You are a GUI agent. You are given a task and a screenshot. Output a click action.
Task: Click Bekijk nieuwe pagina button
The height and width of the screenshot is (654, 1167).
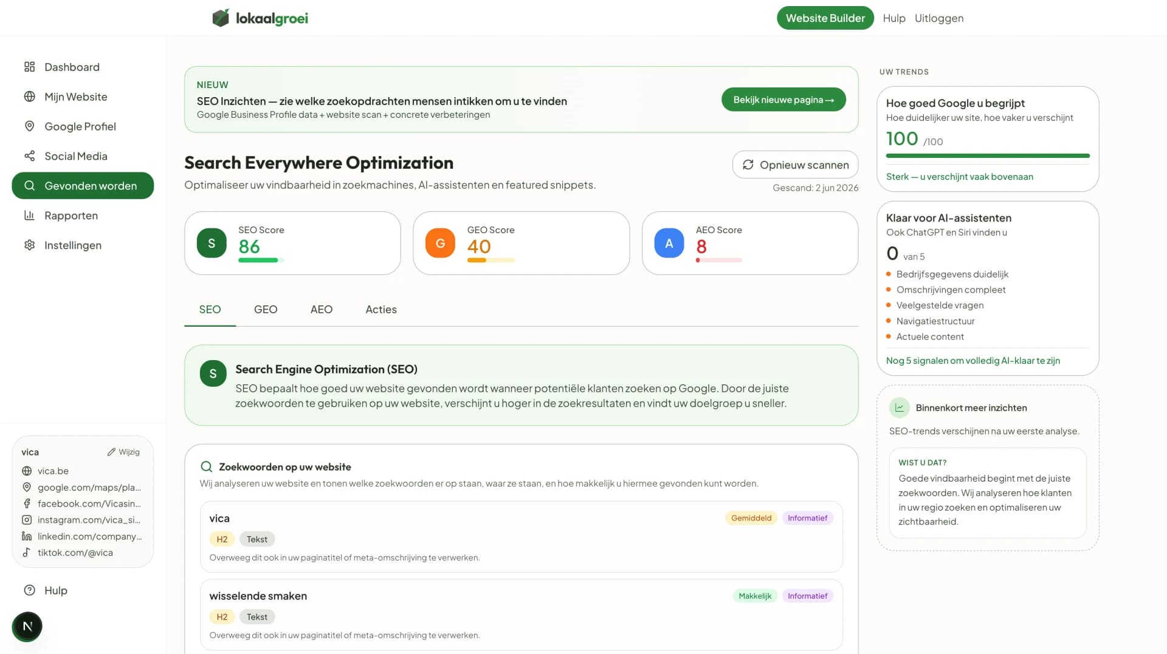[x=783, y=100]
